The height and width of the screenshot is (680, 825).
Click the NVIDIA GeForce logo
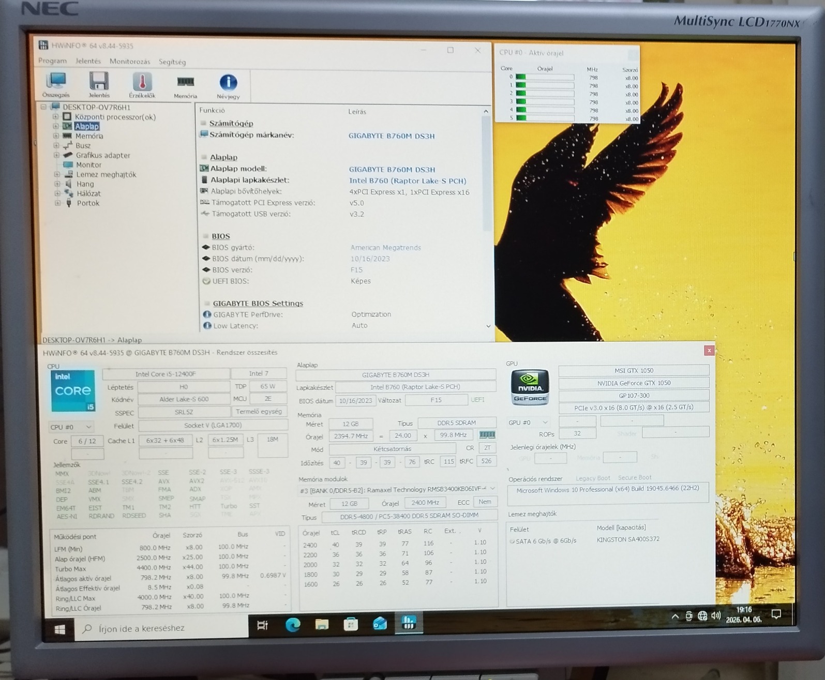(530, 387)
